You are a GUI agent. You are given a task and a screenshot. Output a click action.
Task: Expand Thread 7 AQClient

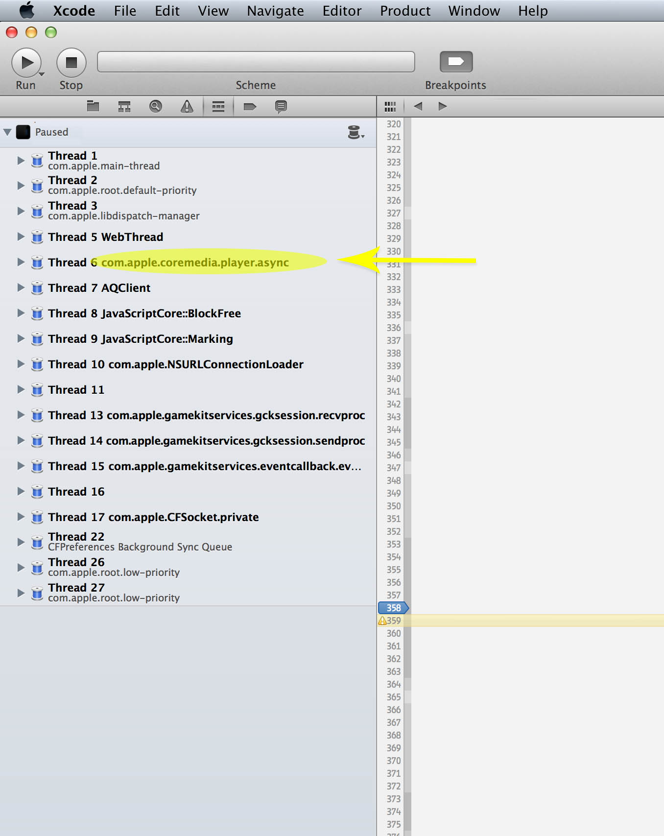[21, 287]
